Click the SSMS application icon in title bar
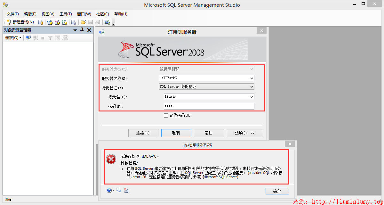 coord(6,5)
